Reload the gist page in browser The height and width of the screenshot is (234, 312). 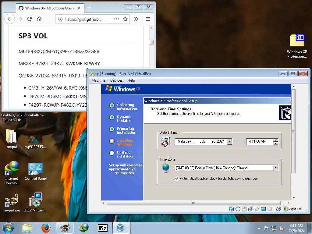point(30,19)
